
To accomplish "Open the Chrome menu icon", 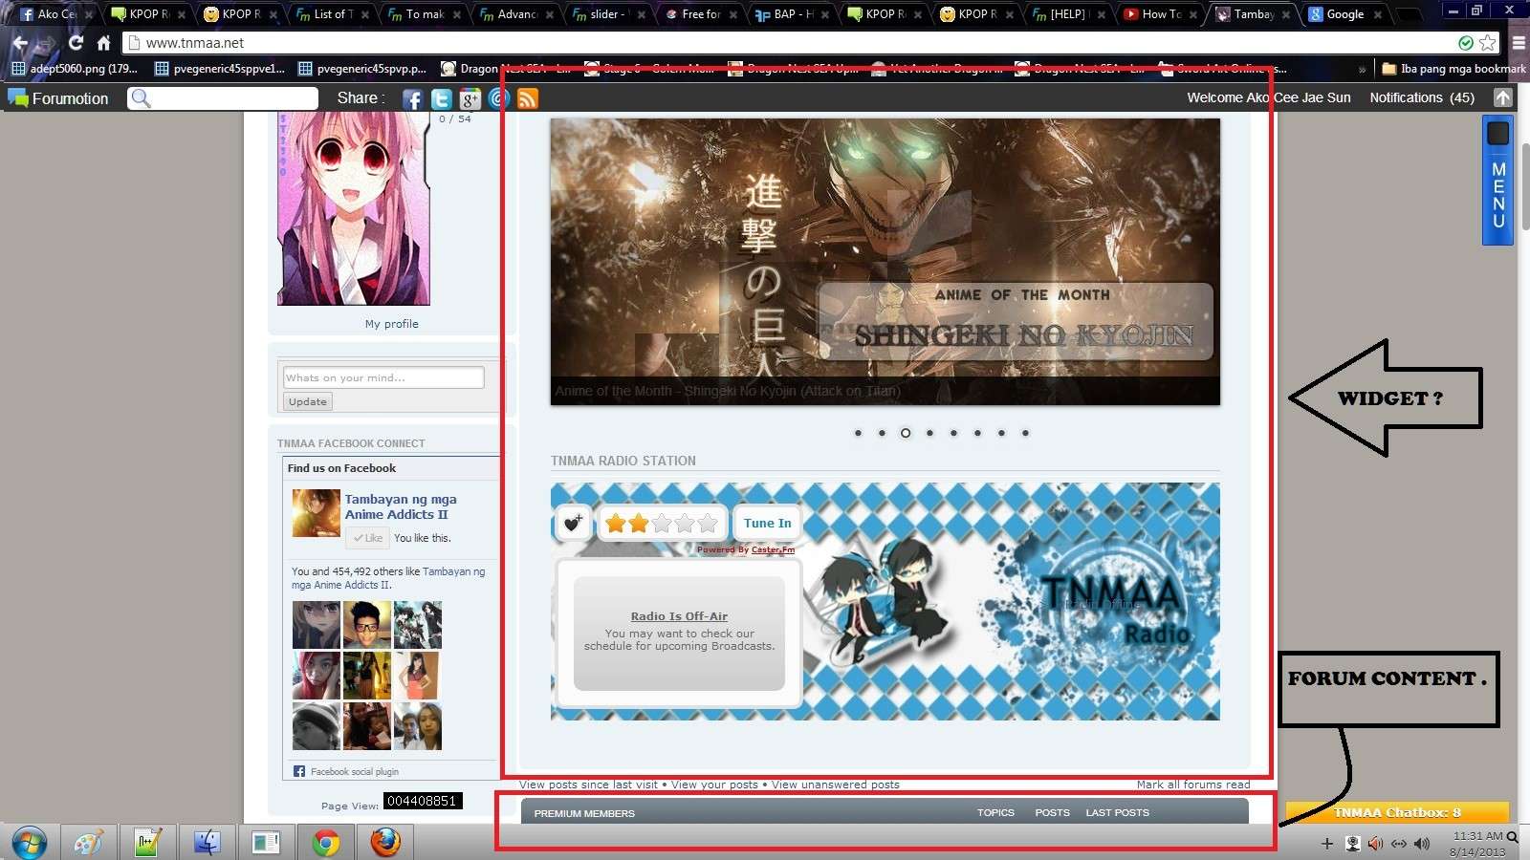I will tap(1519, 43).
